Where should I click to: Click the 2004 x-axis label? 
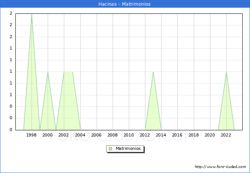[80, 135]
